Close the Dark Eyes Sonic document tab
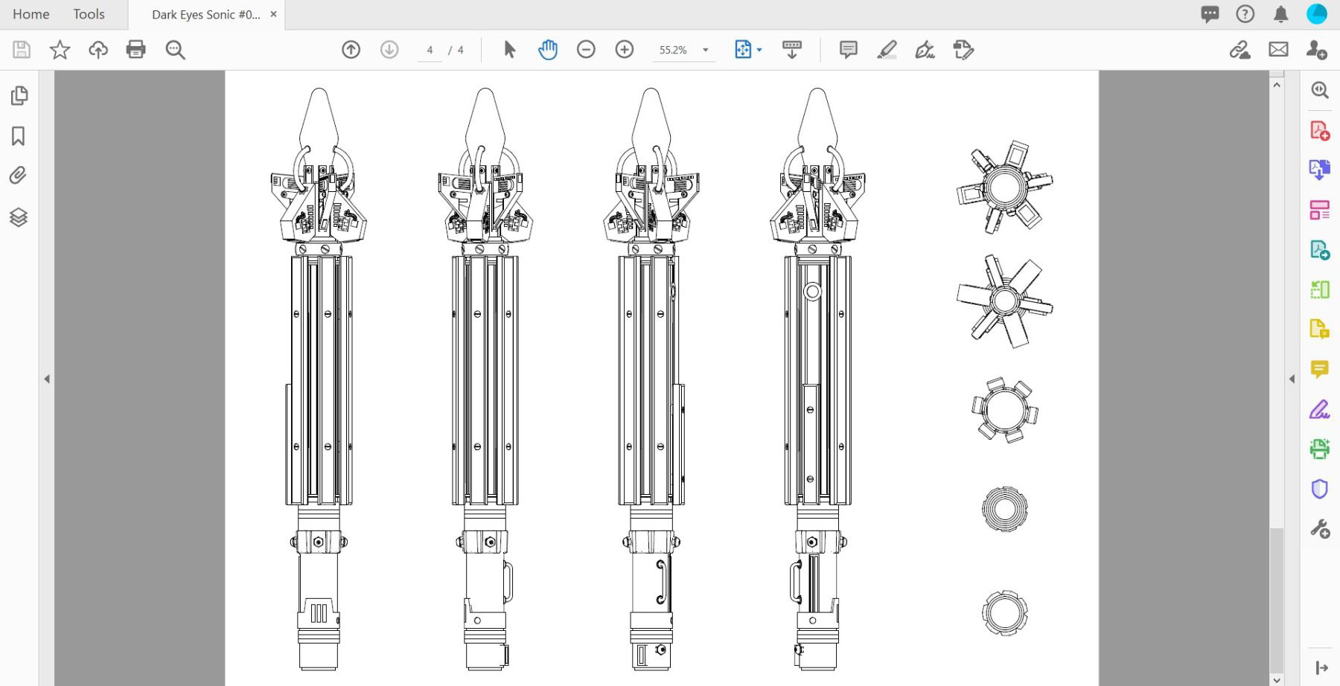The height and width of the screenshot is (686, 1340). tap(274, 14)
